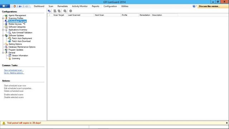This screenshot has width=229, height=129.
Task: Open Patch Auto-Download settings
Action: 21,41
